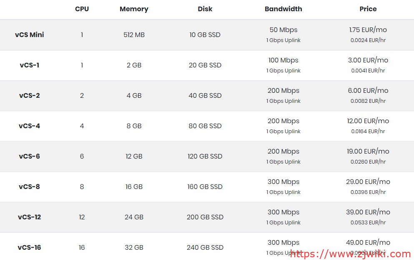Click the vCS Mini plan name
This screenshot has width=414, height=261.
29,35
